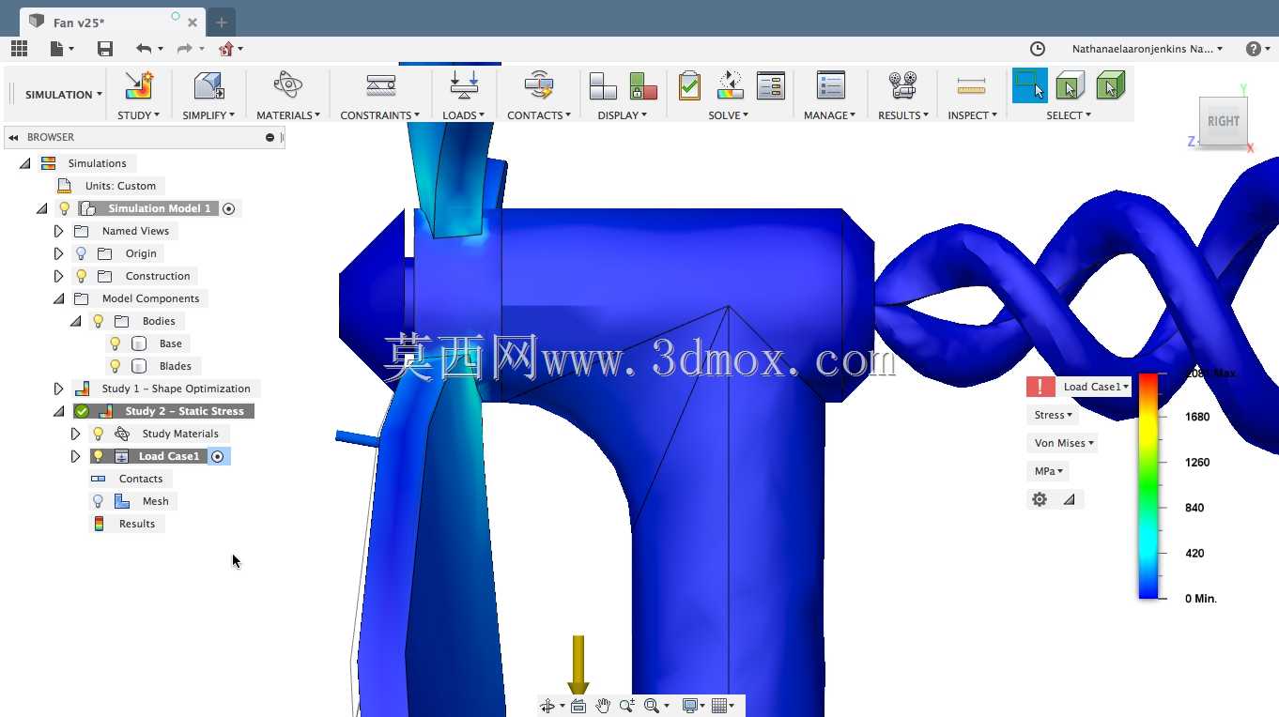Click the Solve icon with rainbow colors

pyautogui.click(x=730, y=85)
